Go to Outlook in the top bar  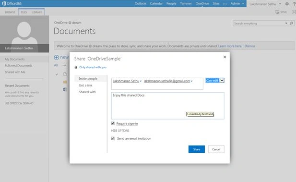140,3
